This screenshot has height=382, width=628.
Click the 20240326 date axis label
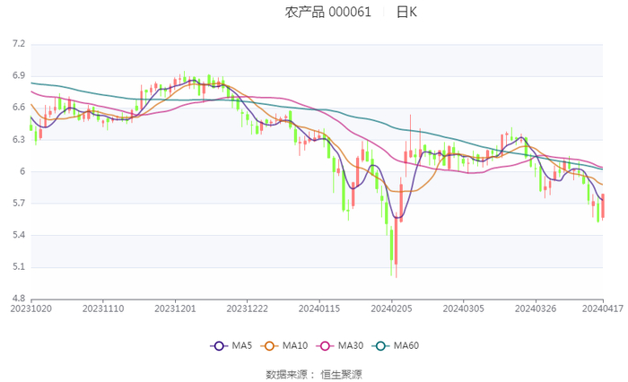click(x=536, y=308)
